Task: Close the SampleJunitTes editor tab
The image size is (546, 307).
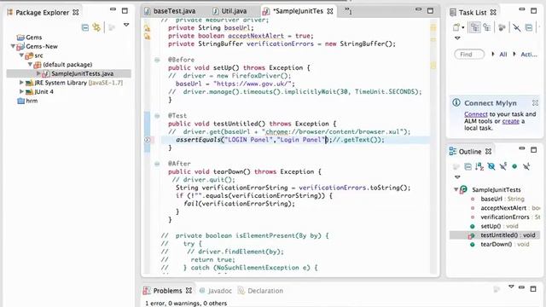Action: pyautogui.click(x=330, y=11)
